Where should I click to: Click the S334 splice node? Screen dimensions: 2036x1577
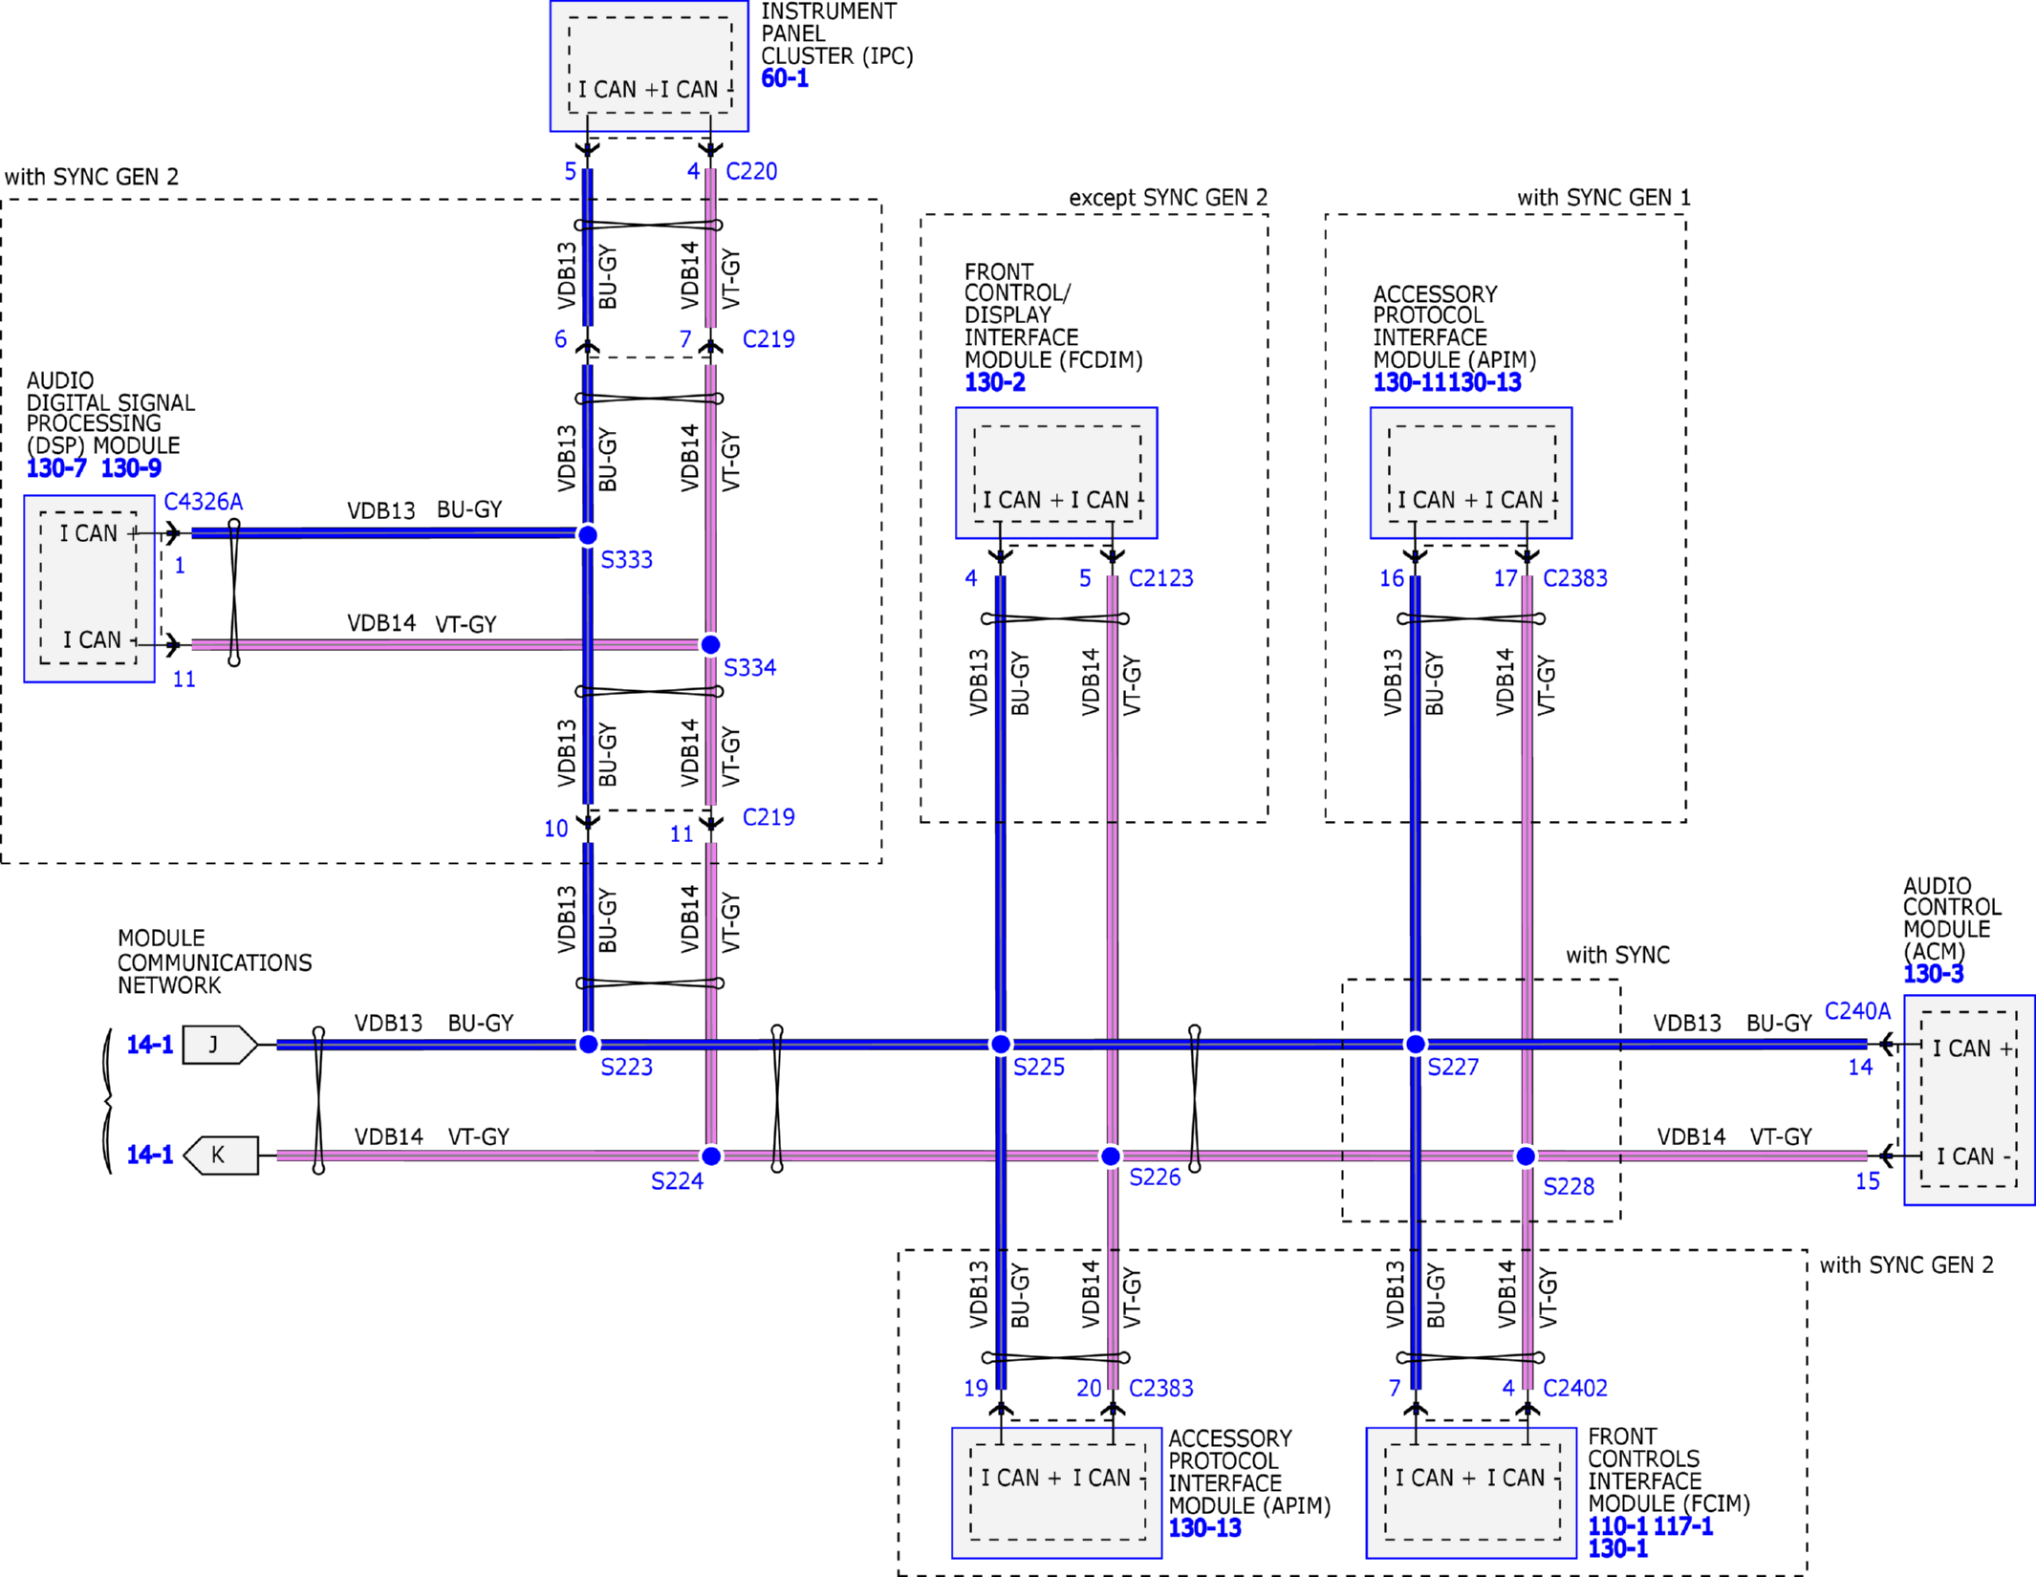point(710,644)
